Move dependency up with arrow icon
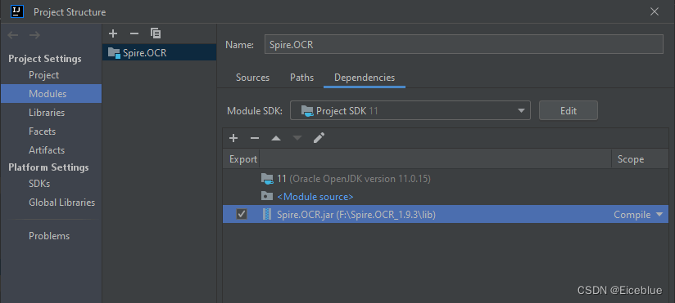Viewport: 675px width, 303px height. click(276, 138)
